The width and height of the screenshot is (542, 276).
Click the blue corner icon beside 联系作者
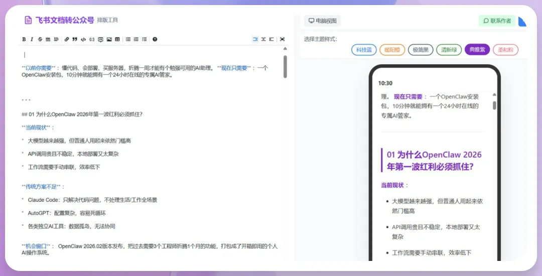tap(522, 22)
